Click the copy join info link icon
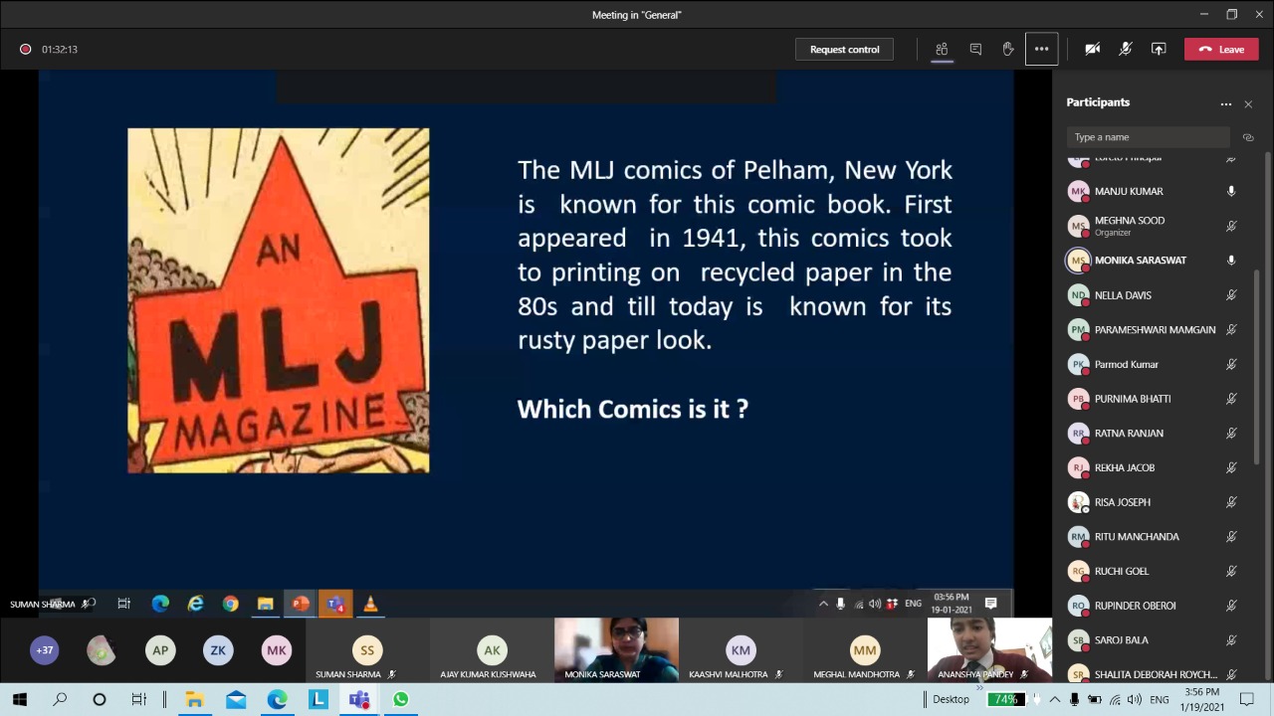 coord(1248,137)
